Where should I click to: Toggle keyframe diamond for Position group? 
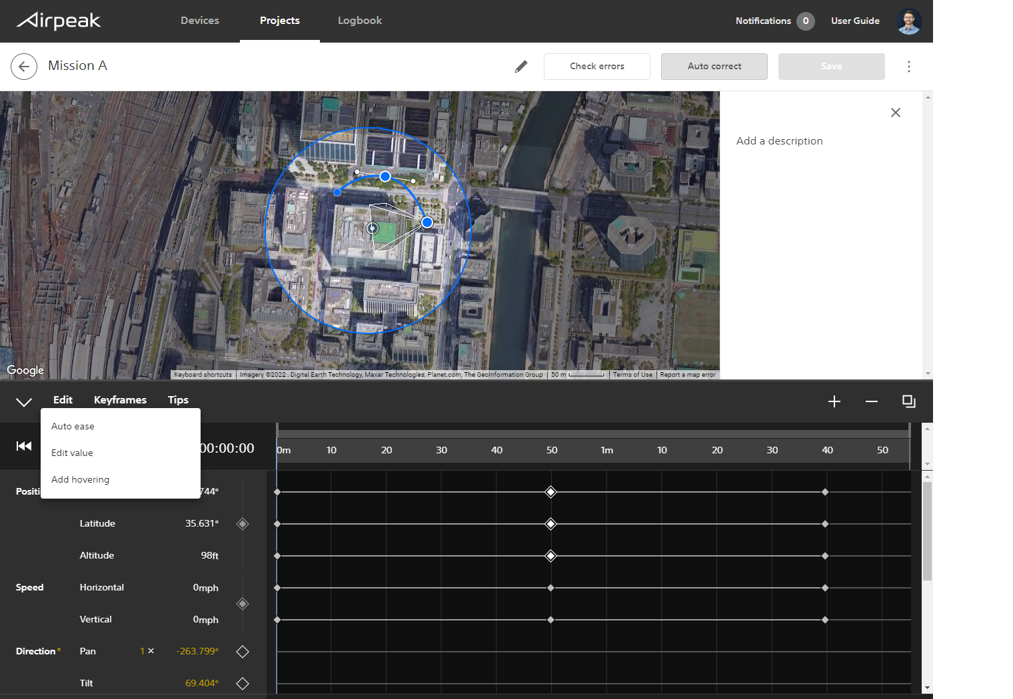click(243, 524)
